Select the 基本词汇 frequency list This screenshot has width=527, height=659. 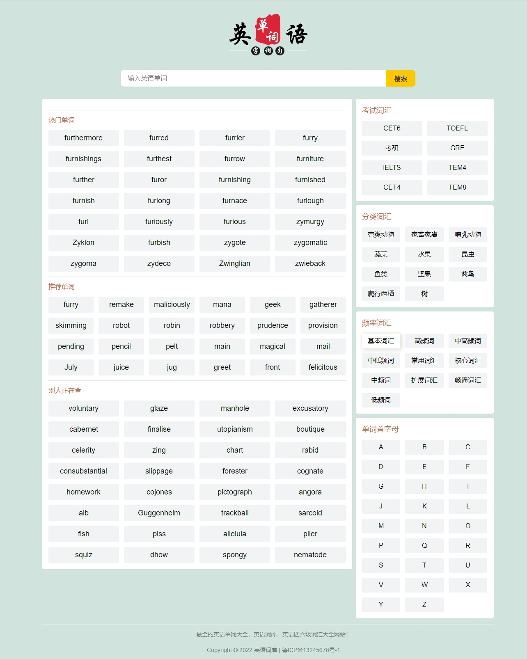point(380,341)
